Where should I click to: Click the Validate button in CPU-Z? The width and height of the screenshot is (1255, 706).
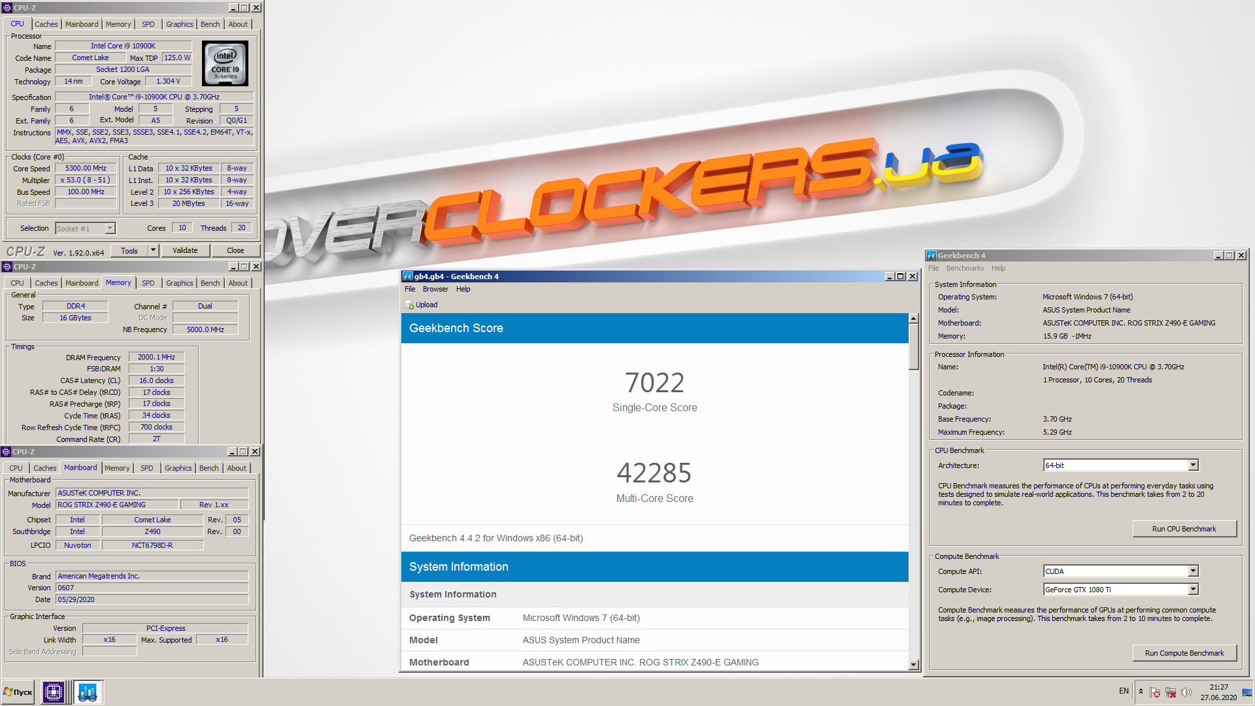tap(185, 250)
